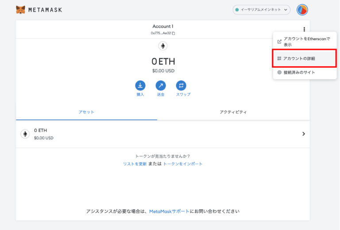Click the Account 1 name header
Viewport: 340px width, 230px height.
click(162, 27)
